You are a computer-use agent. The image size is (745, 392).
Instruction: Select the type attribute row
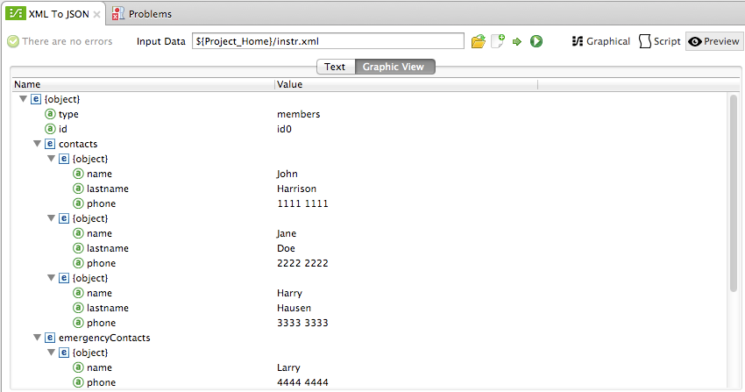click(x=371, y=114)
